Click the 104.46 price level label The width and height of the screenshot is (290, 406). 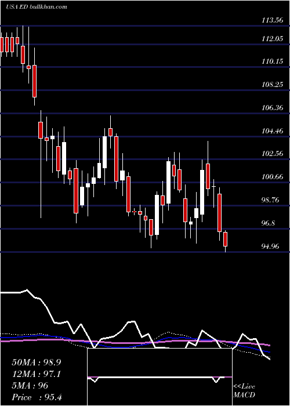click(x=272, y=130)
